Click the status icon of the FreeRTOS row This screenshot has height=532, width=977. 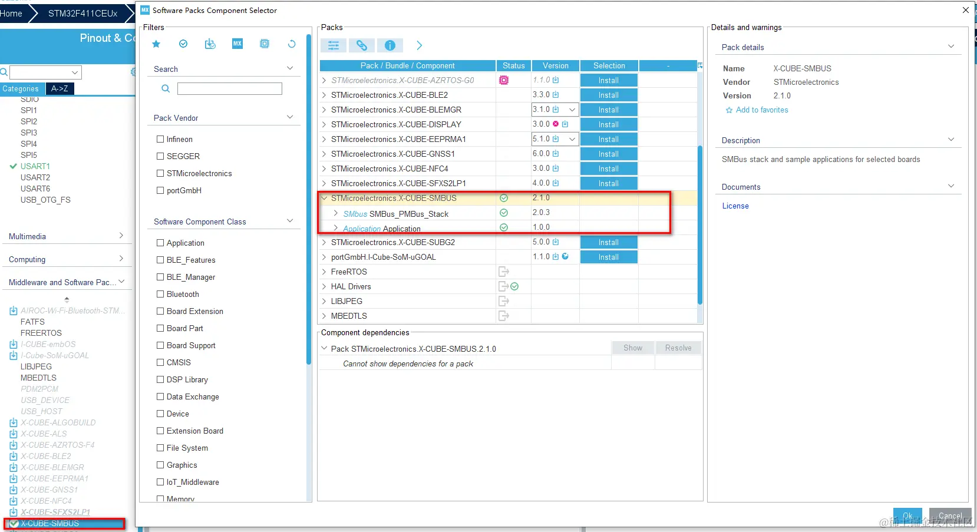click(504, 272)
